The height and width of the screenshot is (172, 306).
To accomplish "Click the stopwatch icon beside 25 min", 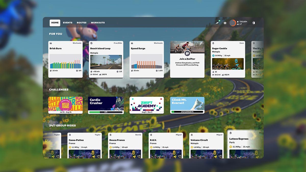I will [132, 71].
